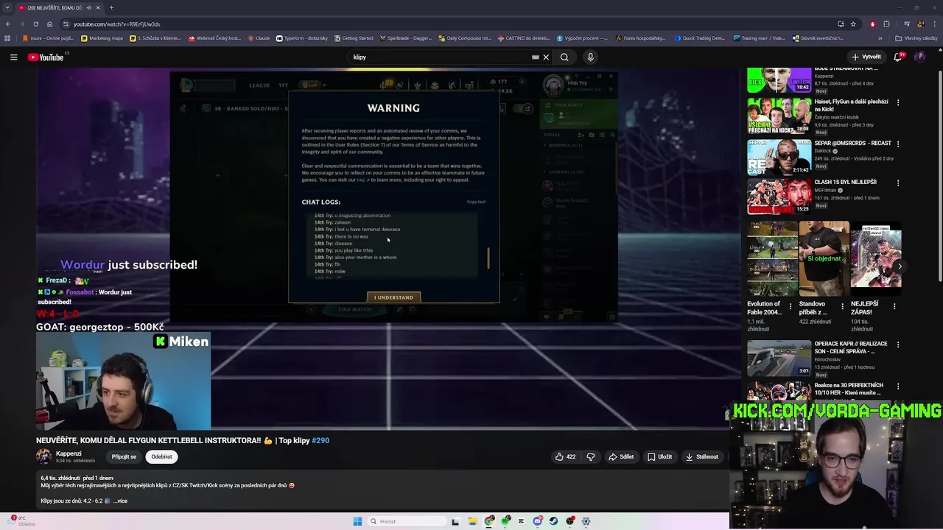Click browser back arrow
The height and width of the screenshot is (530, 943).
tap(7, 24)
